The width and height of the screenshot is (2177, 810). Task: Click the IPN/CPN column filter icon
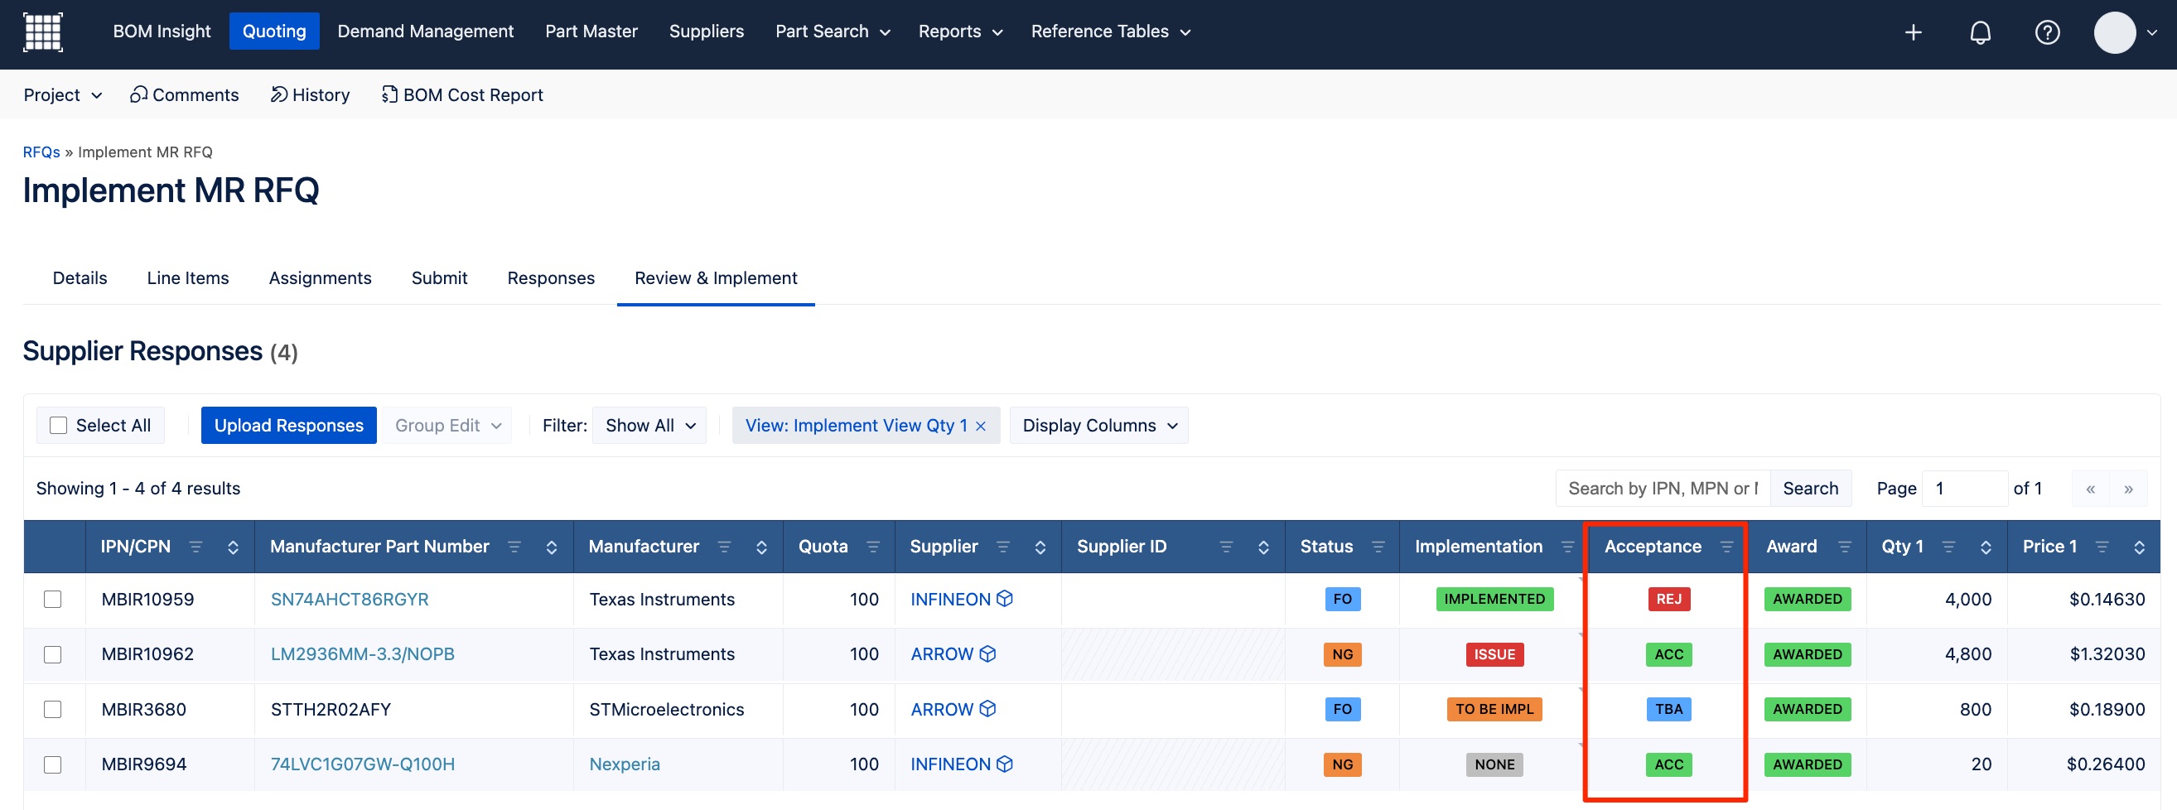[x=196, y=547]
